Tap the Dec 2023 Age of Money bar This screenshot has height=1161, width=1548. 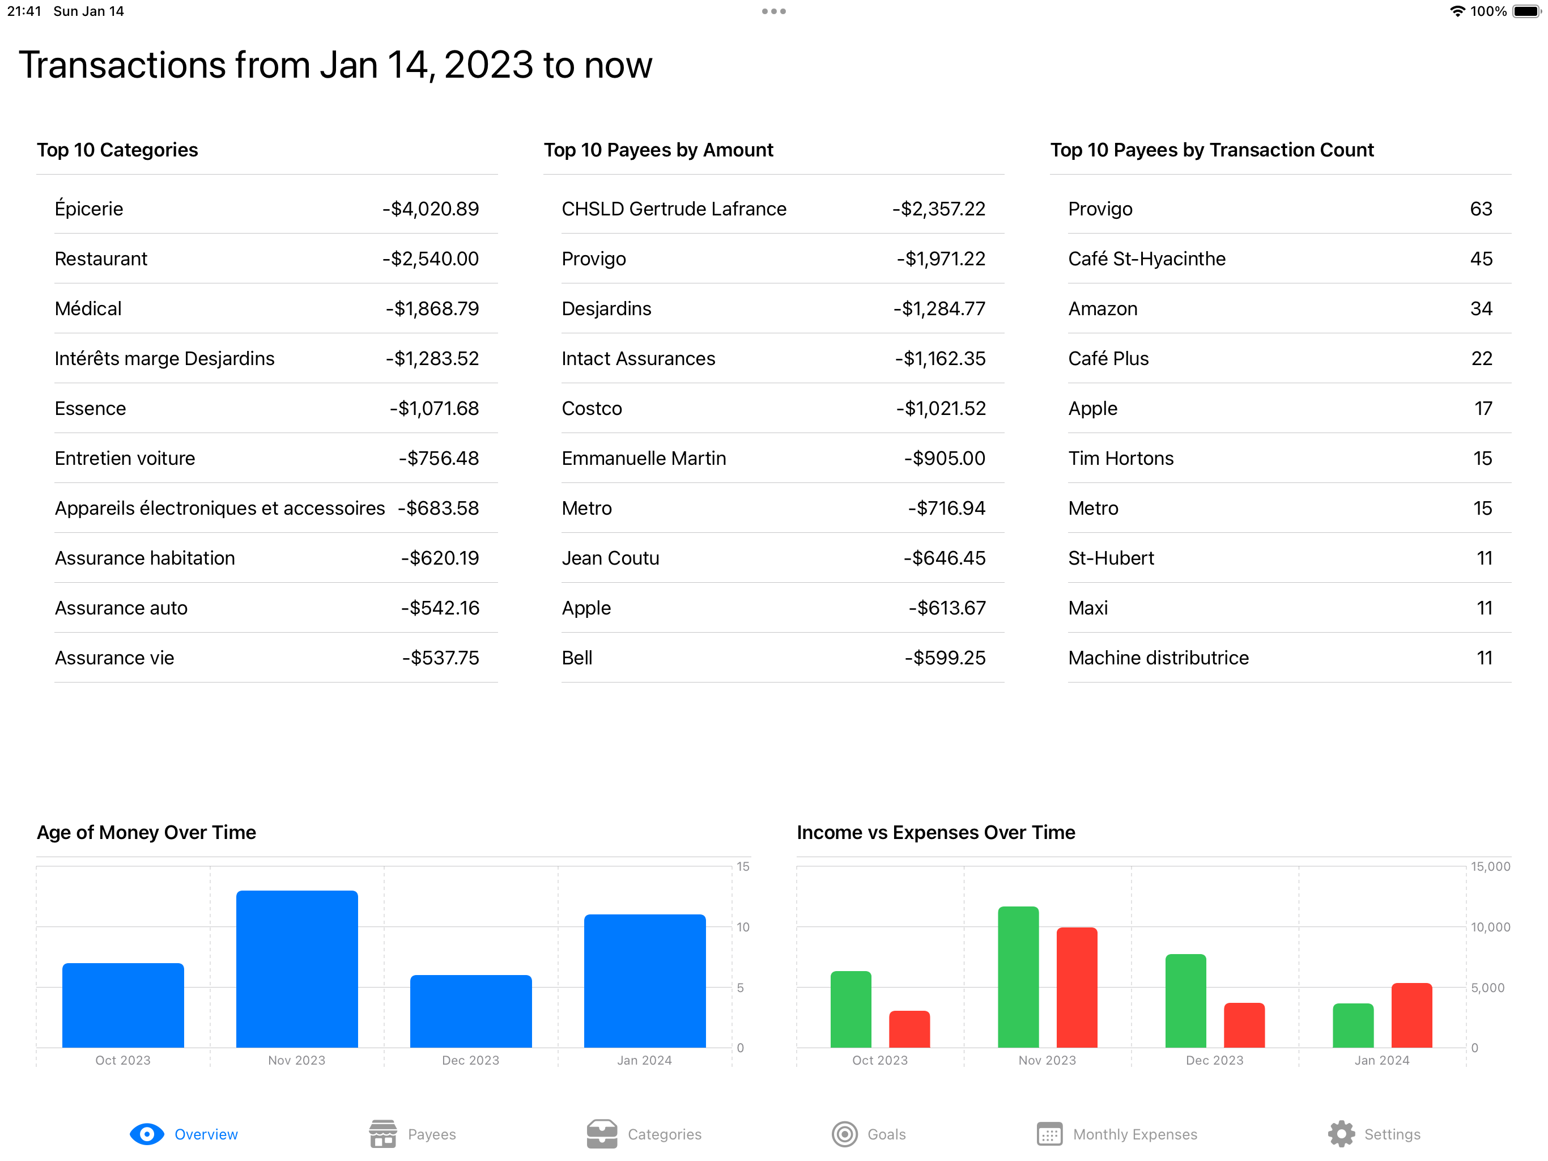tap(471, 1011)
